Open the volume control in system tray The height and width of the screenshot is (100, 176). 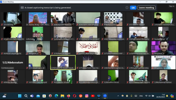150,96
